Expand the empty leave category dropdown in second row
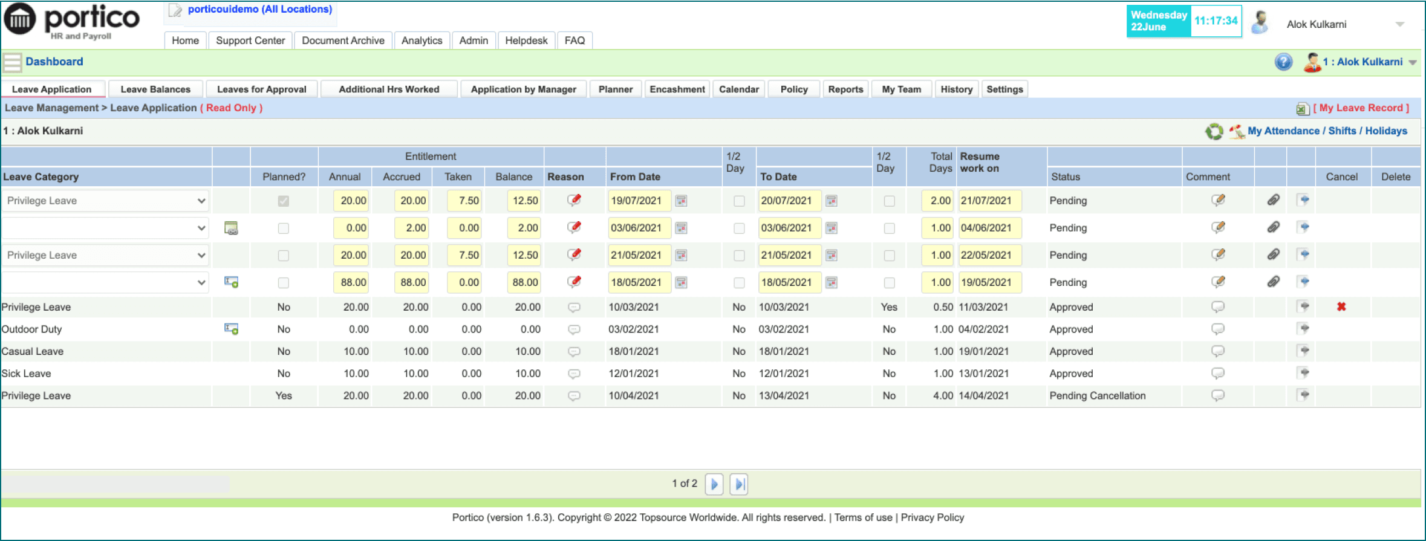Image resolution: width=1426 pixels, height=541 pixels. [105, 228]
